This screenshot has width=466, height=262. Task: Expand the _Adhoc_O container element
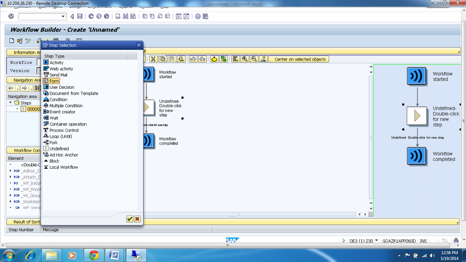(10, 171)
